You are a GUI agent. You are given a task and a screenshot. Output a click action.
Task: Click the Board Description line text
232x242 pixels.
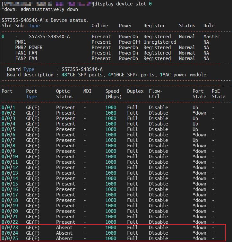tap(106, 75)
